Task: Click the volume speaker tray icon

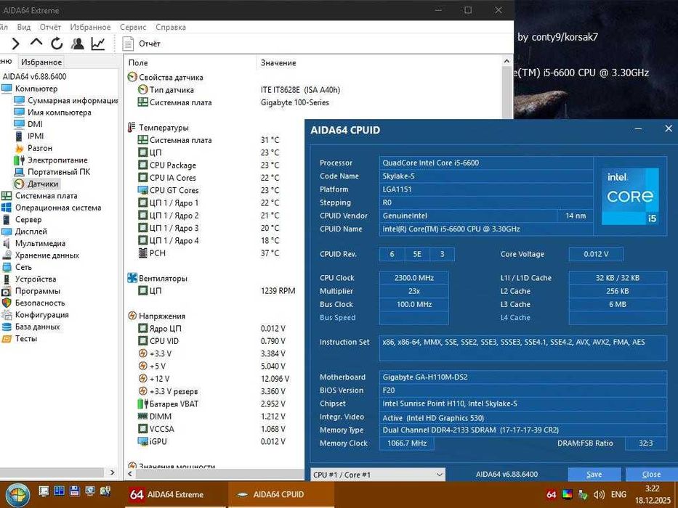Action: (x=599, y=495)
